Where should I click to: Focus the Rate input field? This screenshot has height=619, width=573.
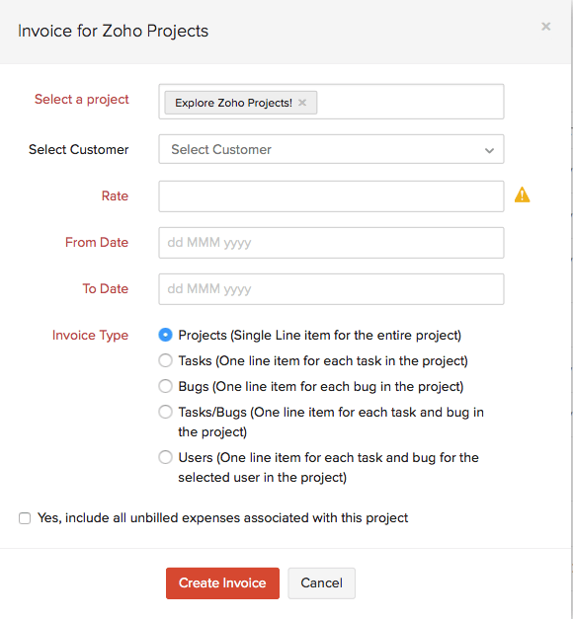[x=331, y=196]
